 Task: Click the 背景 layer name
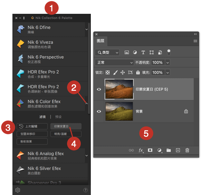tap(139, 111)
